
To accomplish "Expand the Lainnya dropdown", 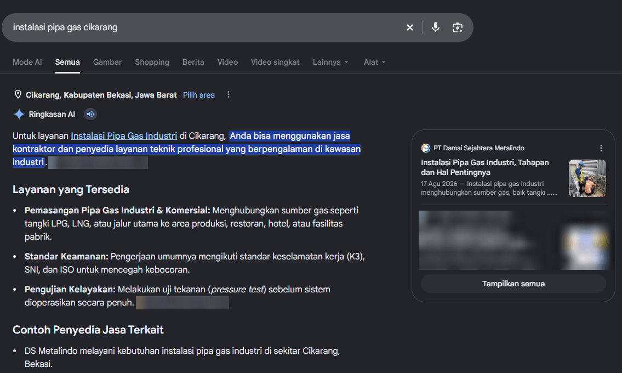I will 330,62.
